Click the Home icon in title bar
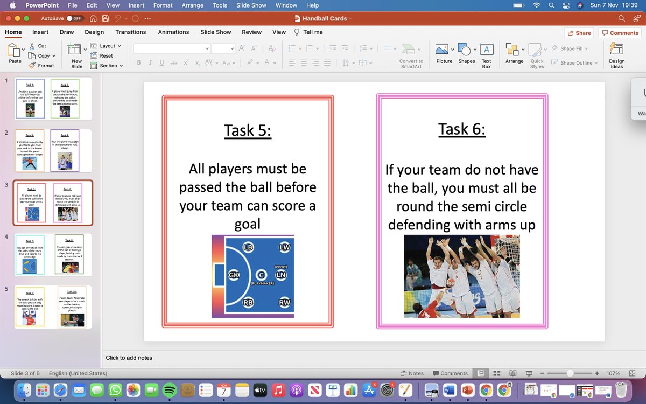This screenshot has width=646, height=404. [93, 18]
